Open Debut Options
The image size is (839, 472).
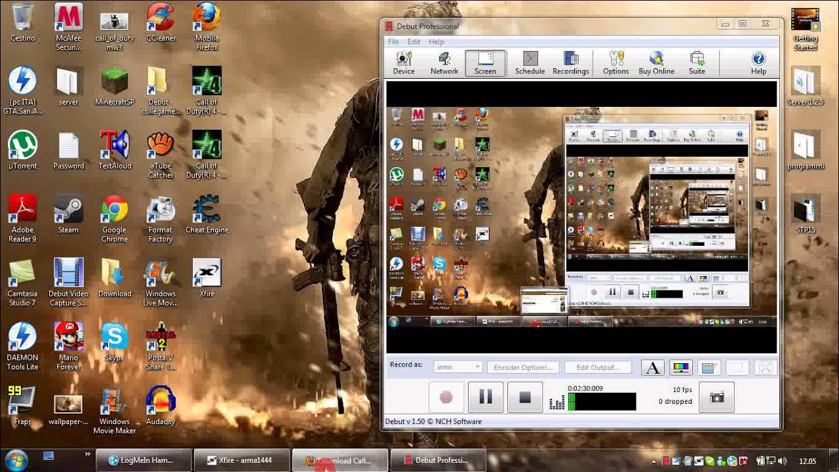tap(616, 63)
